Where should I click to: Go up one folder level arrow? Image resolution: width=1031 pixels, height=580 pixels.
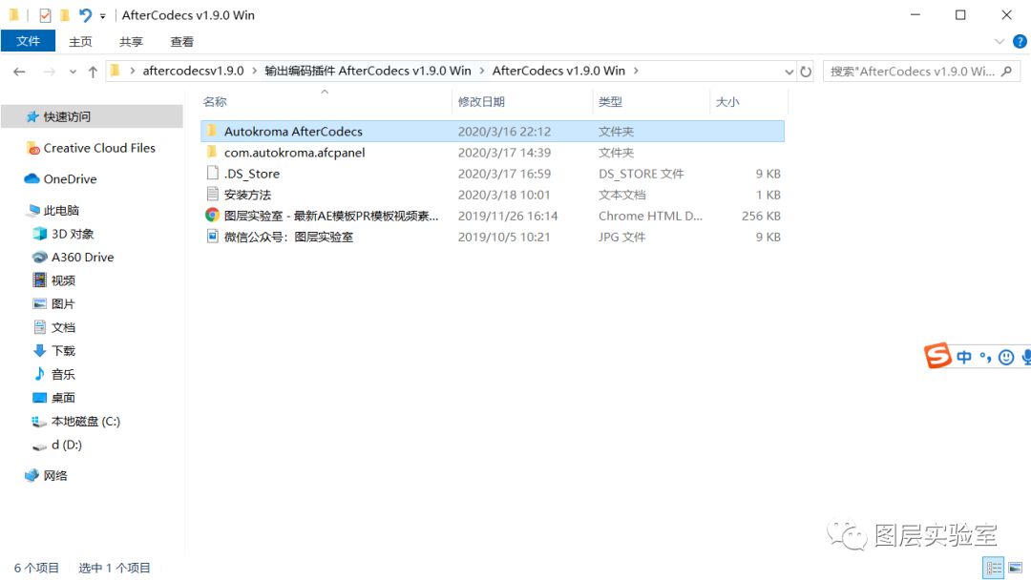pyautogui.click(x=93, y=72)
